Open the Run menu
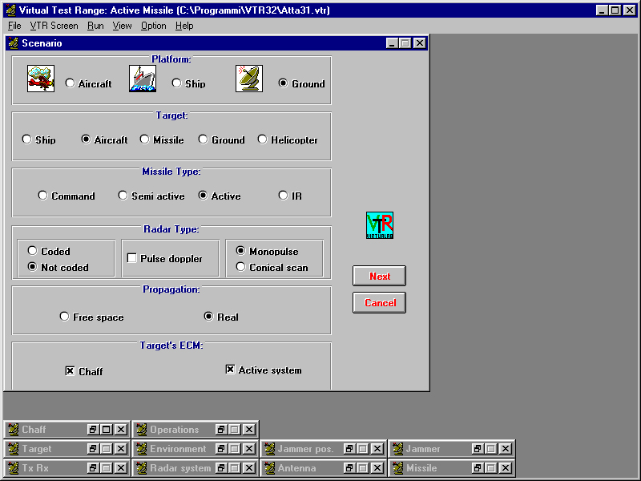 coord(95,26)
